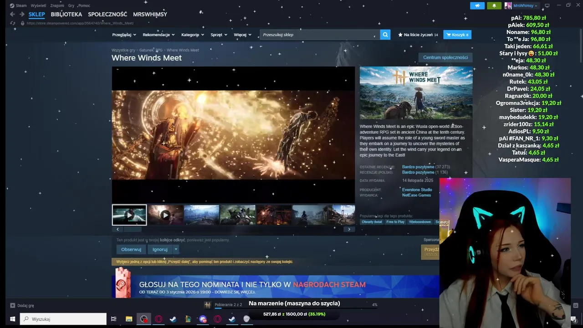Image resolution: width=583 pixels, height=328 pixels.
Task: Open the friends chat icon at bottom right
Action: pos(575,305)
